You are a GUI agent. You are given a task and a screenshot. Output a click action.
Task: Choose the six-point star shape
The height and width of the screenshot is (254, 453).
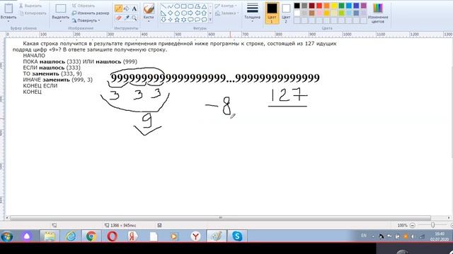pyautogui.click(x=184, y=20)
